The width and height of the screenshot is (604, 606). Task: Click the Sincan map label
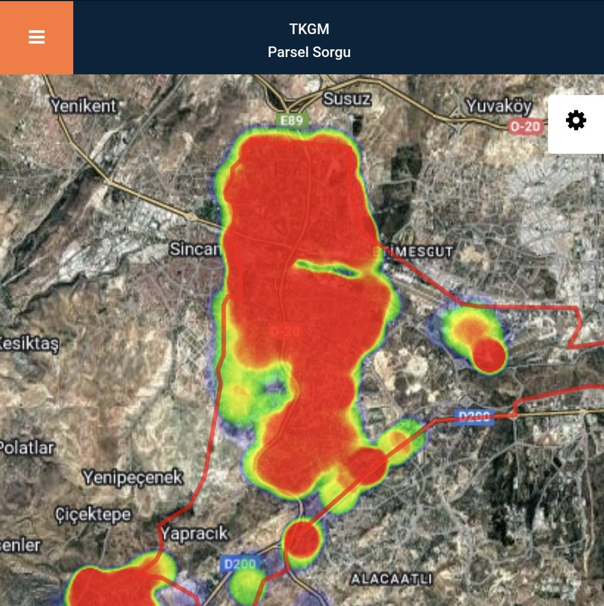(195, 249)
